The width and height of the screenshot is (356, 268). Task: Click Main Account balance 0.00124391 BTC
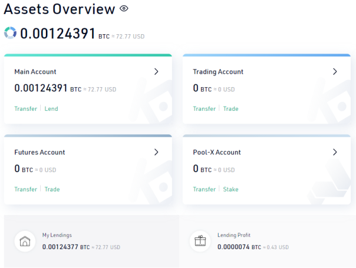[x=48, y=88]
